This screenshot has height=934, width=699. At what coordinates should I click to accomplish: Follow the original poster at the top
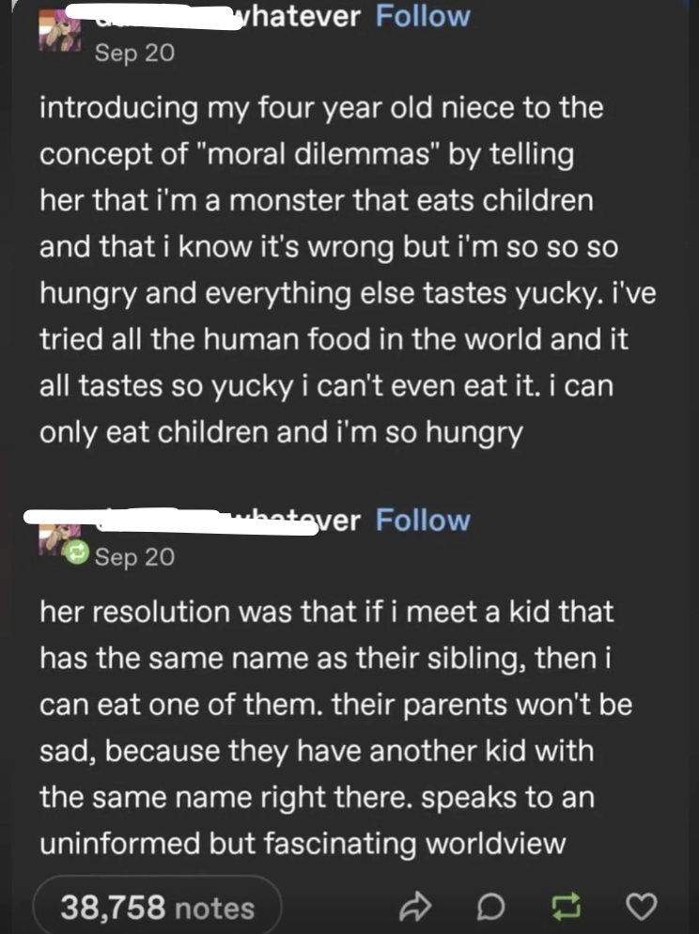(x=423, y=16)
